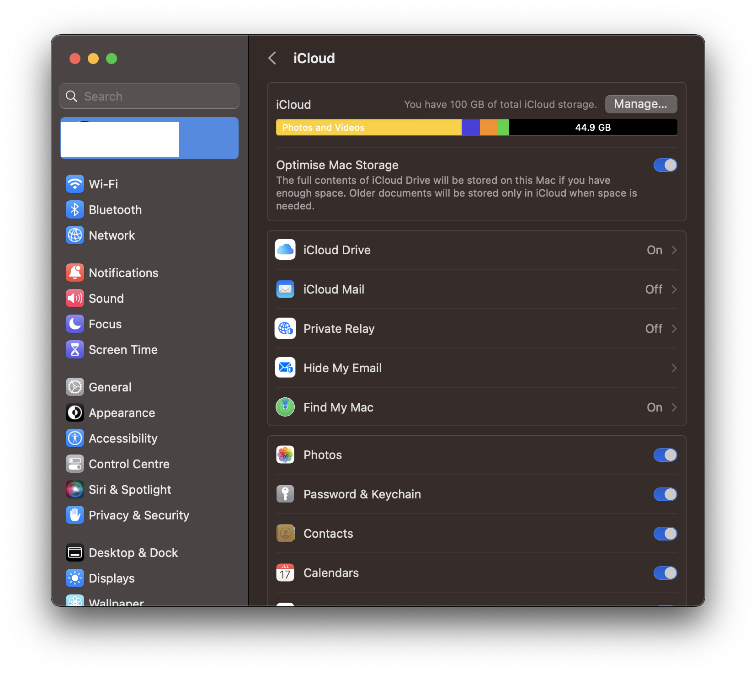Click the Screen Time hourglass icon
Viewport: 756px width, 674px height.
(75, 349)
